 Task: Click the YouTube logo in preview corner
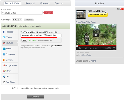click(120, 9)
